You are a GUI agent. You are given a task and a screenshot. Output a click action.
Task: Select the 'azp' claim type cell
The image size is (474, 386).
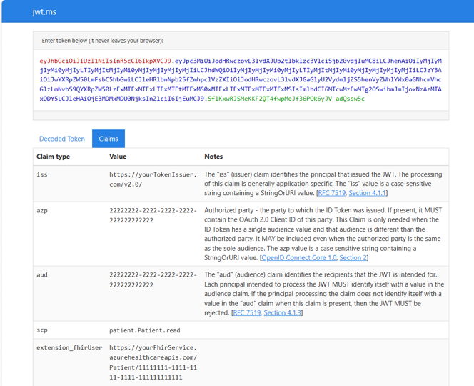click(42, 210)
